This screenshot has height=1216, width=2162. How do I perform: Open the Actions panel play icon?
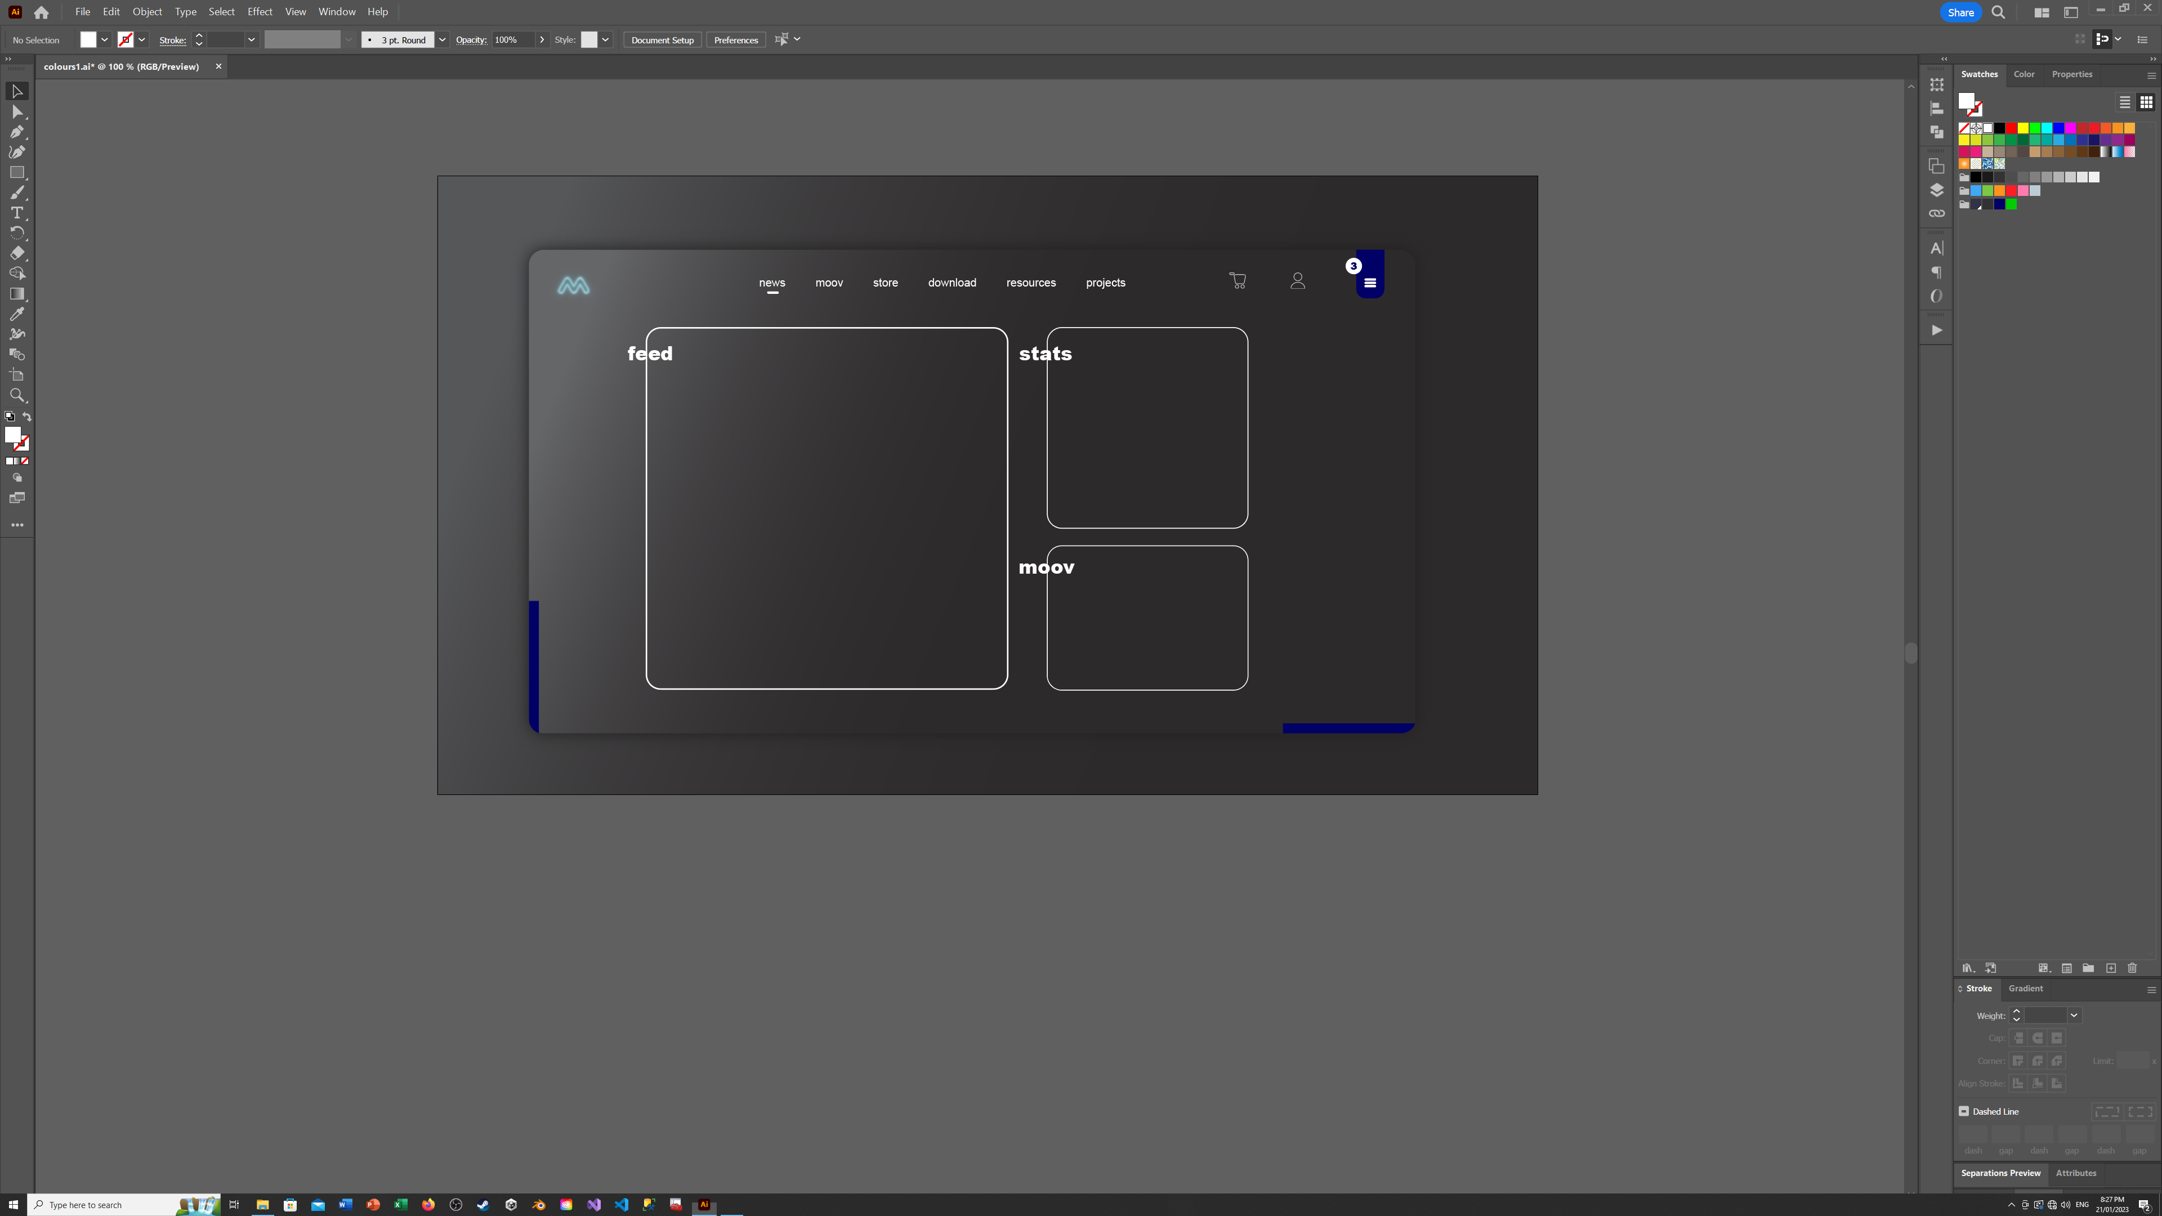pos(1936,330)
